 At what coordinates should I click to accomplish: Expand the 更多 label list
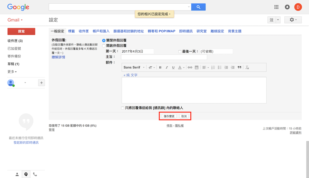[12, 72]
